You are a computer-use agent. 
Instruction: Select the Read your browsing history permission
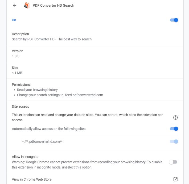pyautogui.click(x=37, y=90)
